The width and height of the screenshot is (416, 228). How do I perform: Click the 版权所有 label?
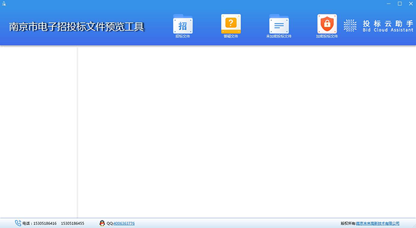click(348, 223)
